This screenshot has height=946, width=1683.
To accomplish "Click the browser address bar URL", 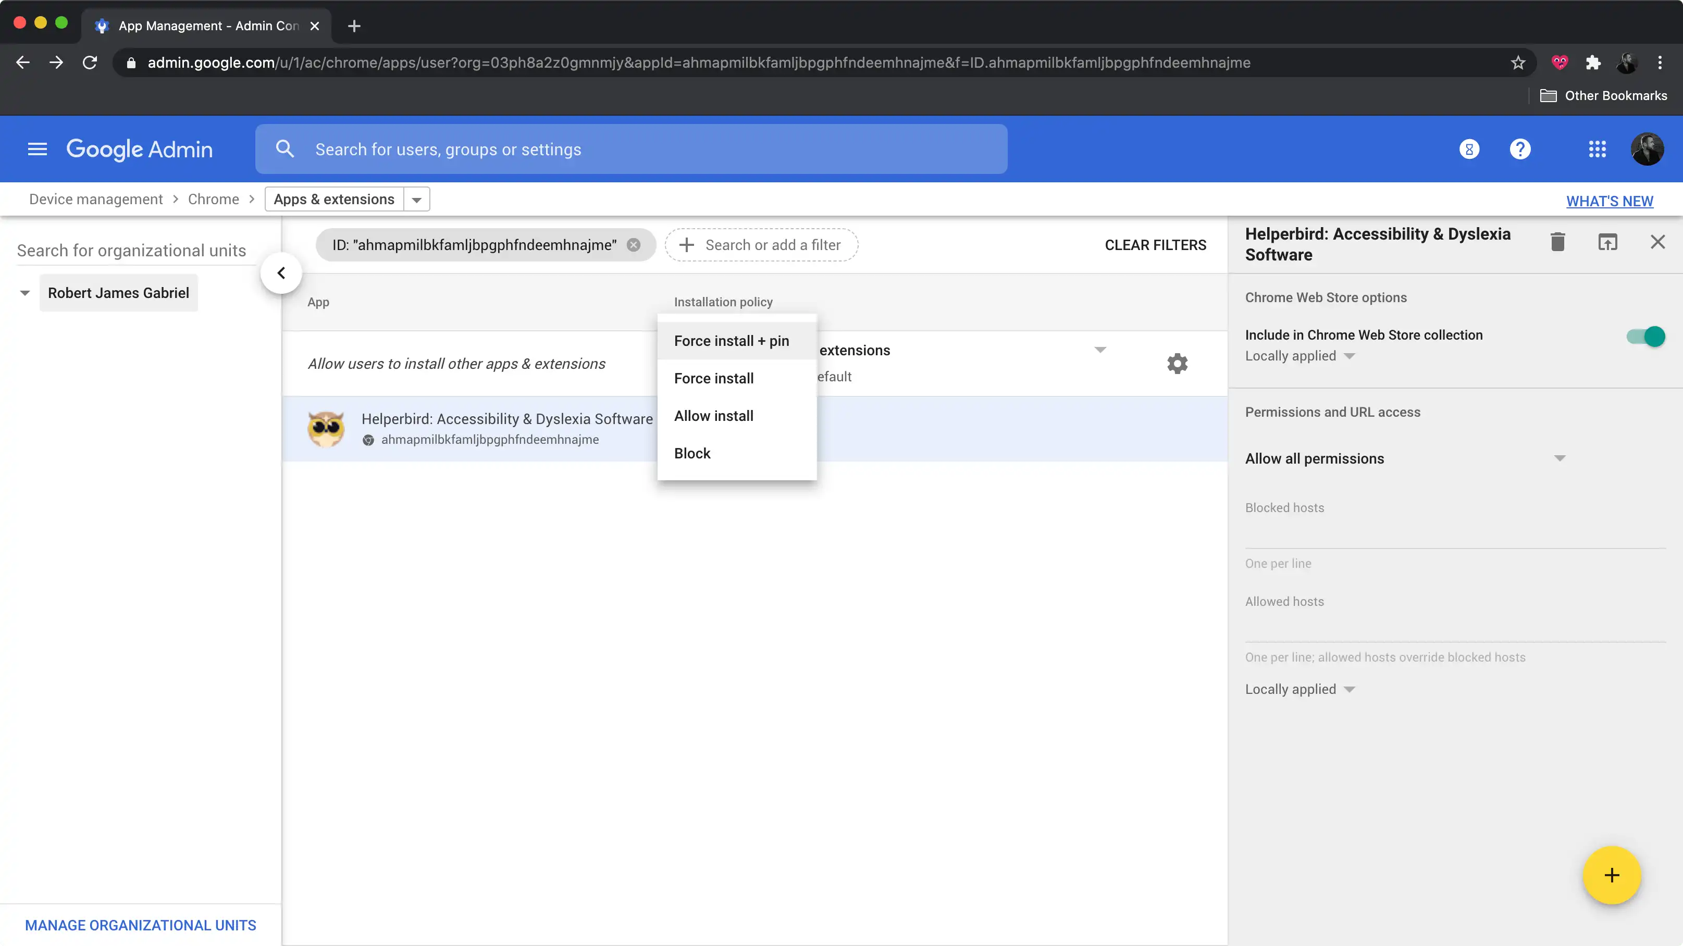I will pos(698,63).
